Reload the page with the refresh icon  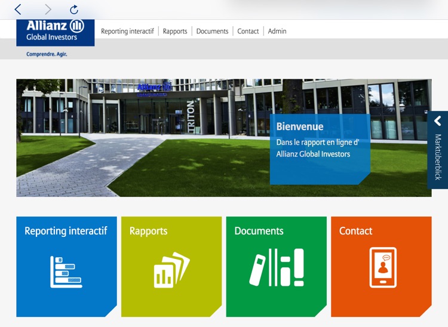pyautogui.click(x=74, y=10)
